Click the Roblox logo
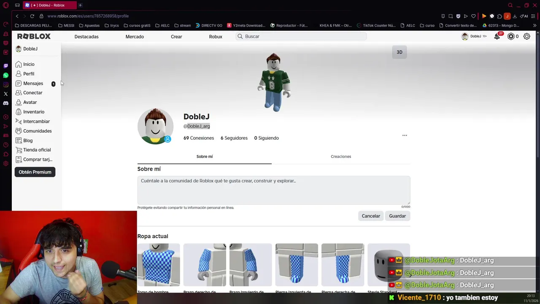Image resolution: width=540 pixels, height=304 pixels. [34, 36]
